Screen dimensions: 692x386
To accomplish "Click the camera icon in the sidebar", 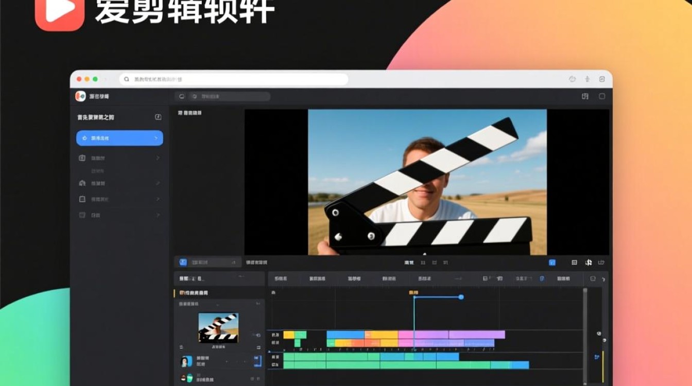I will [x=82, y=158].
